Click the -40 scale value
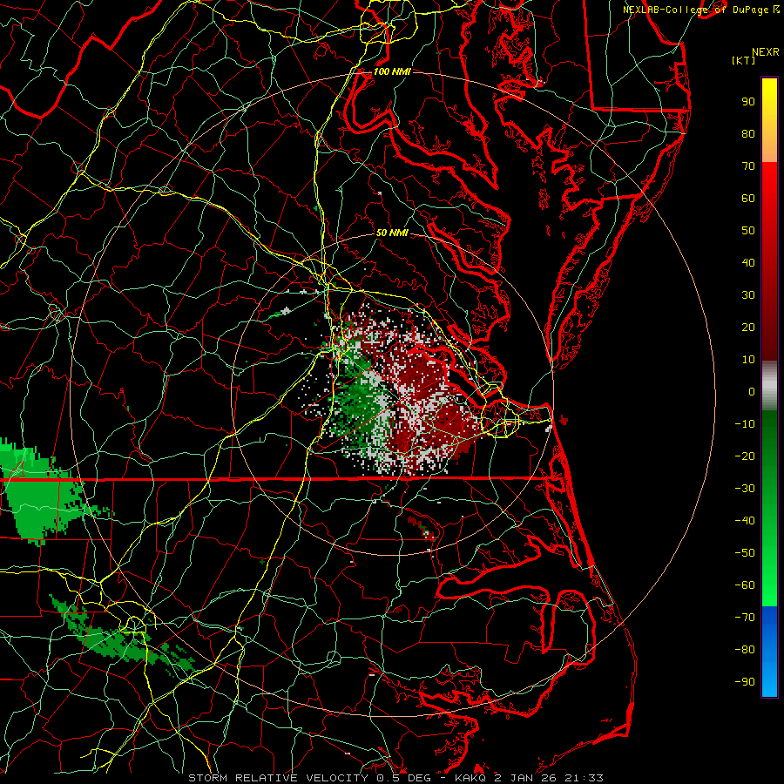This screenshot has width=784, height=784. click(745, 521)
